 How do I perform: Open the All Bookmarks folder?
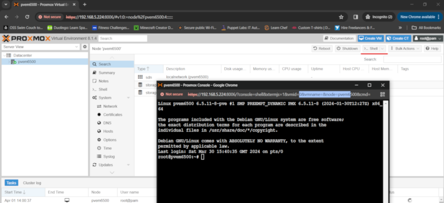[x=426, y=28]
